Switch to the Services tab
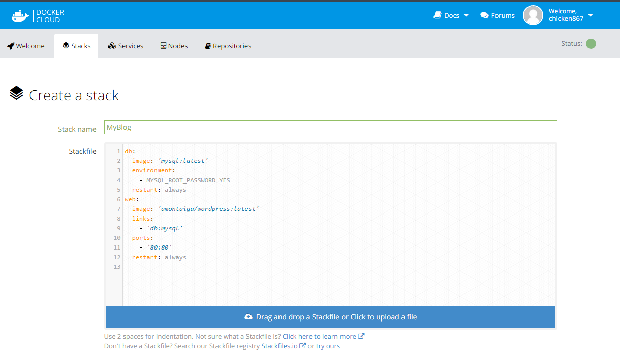This screenshot has height=355, width=620. [x=126, y=46]
